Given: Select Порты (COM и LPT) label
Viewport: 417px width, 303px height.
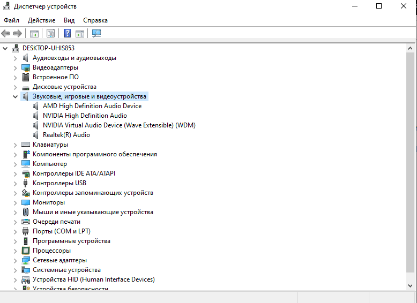Looking at the screenshot, I should (x=62, y=231).
